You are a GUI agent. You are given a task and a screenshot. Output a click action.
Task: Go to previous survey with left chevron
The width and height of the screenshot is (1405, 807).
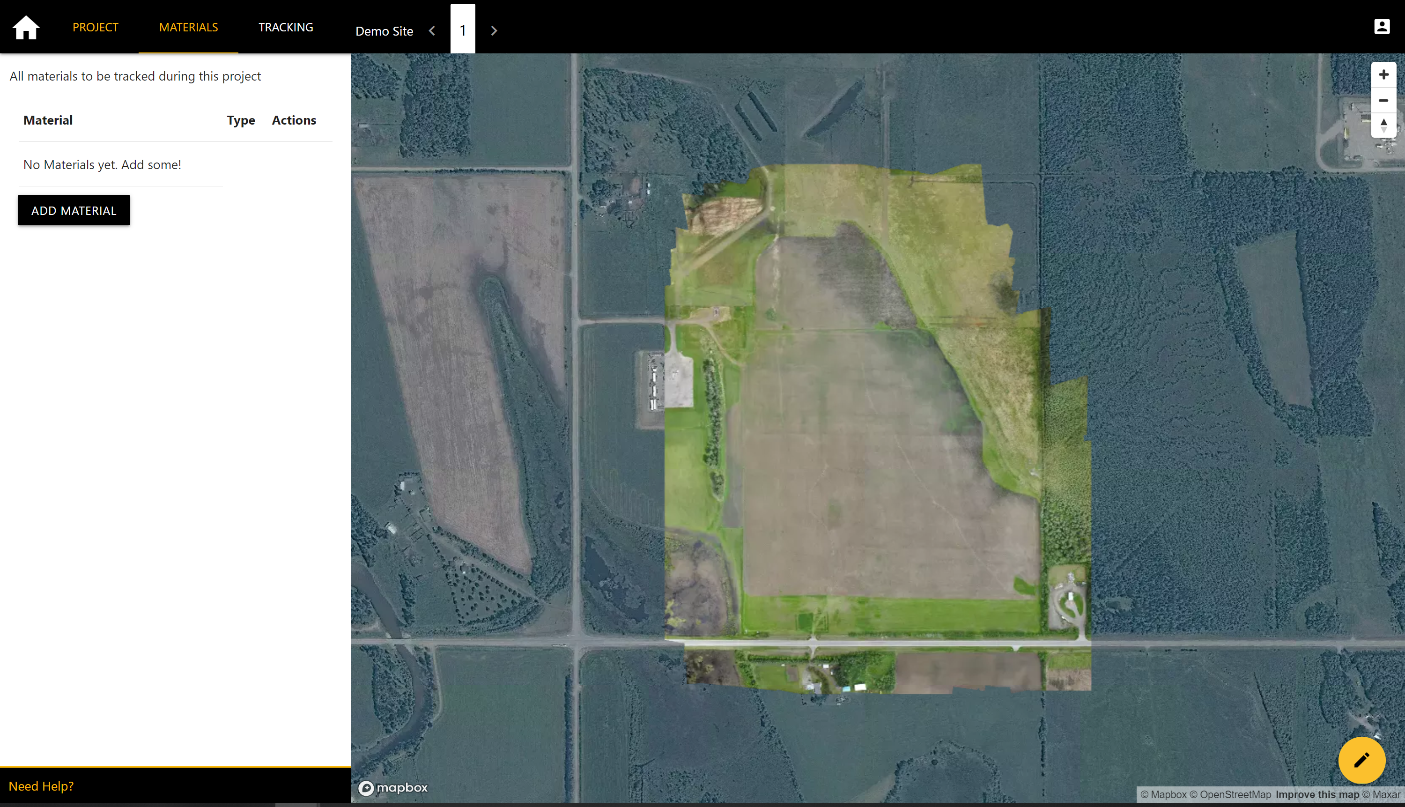coord(432,31)
